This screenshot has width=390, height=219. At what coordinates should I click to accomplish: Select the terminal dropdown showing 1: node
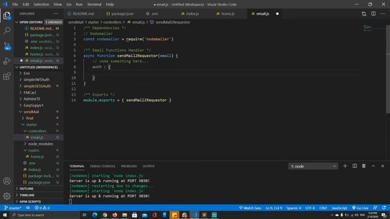pyautogui.click(x=313, y=166)
